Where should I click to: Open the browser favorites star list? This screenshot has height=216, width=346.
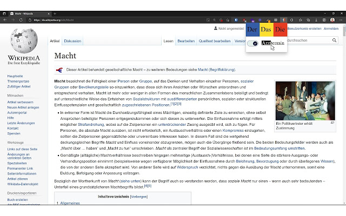(301, 20)
